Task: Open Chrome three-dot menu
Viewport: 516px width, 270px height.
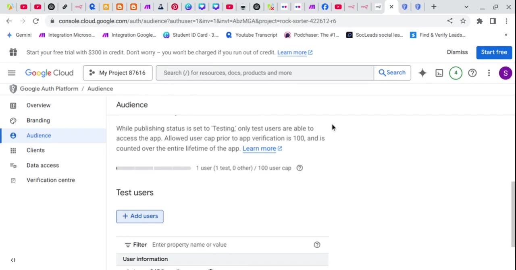Action: (x=506, y=21)
